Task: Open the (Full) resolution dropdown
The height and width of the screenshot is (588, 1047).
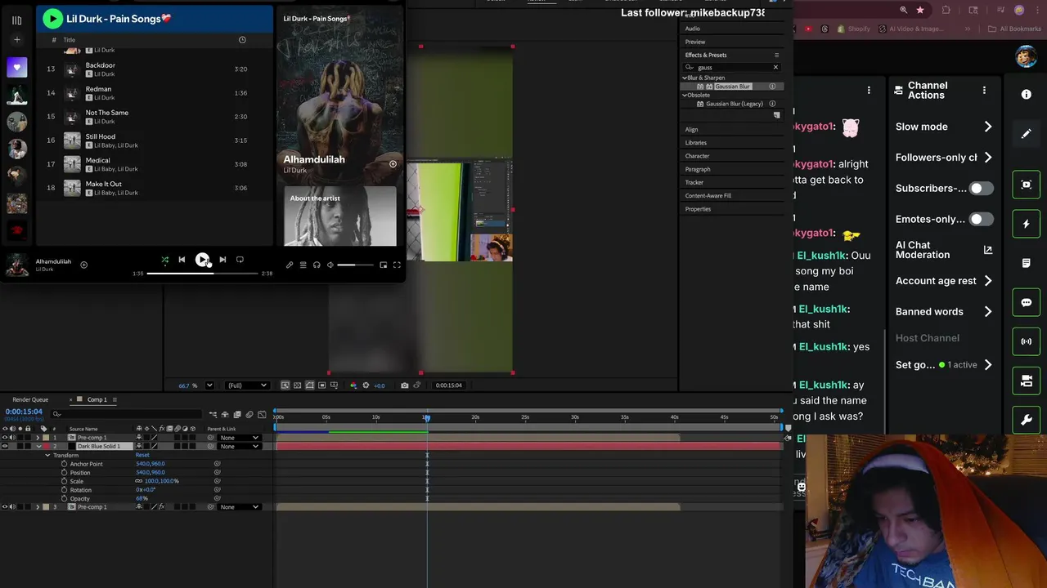Action: [x=246, y=385]
